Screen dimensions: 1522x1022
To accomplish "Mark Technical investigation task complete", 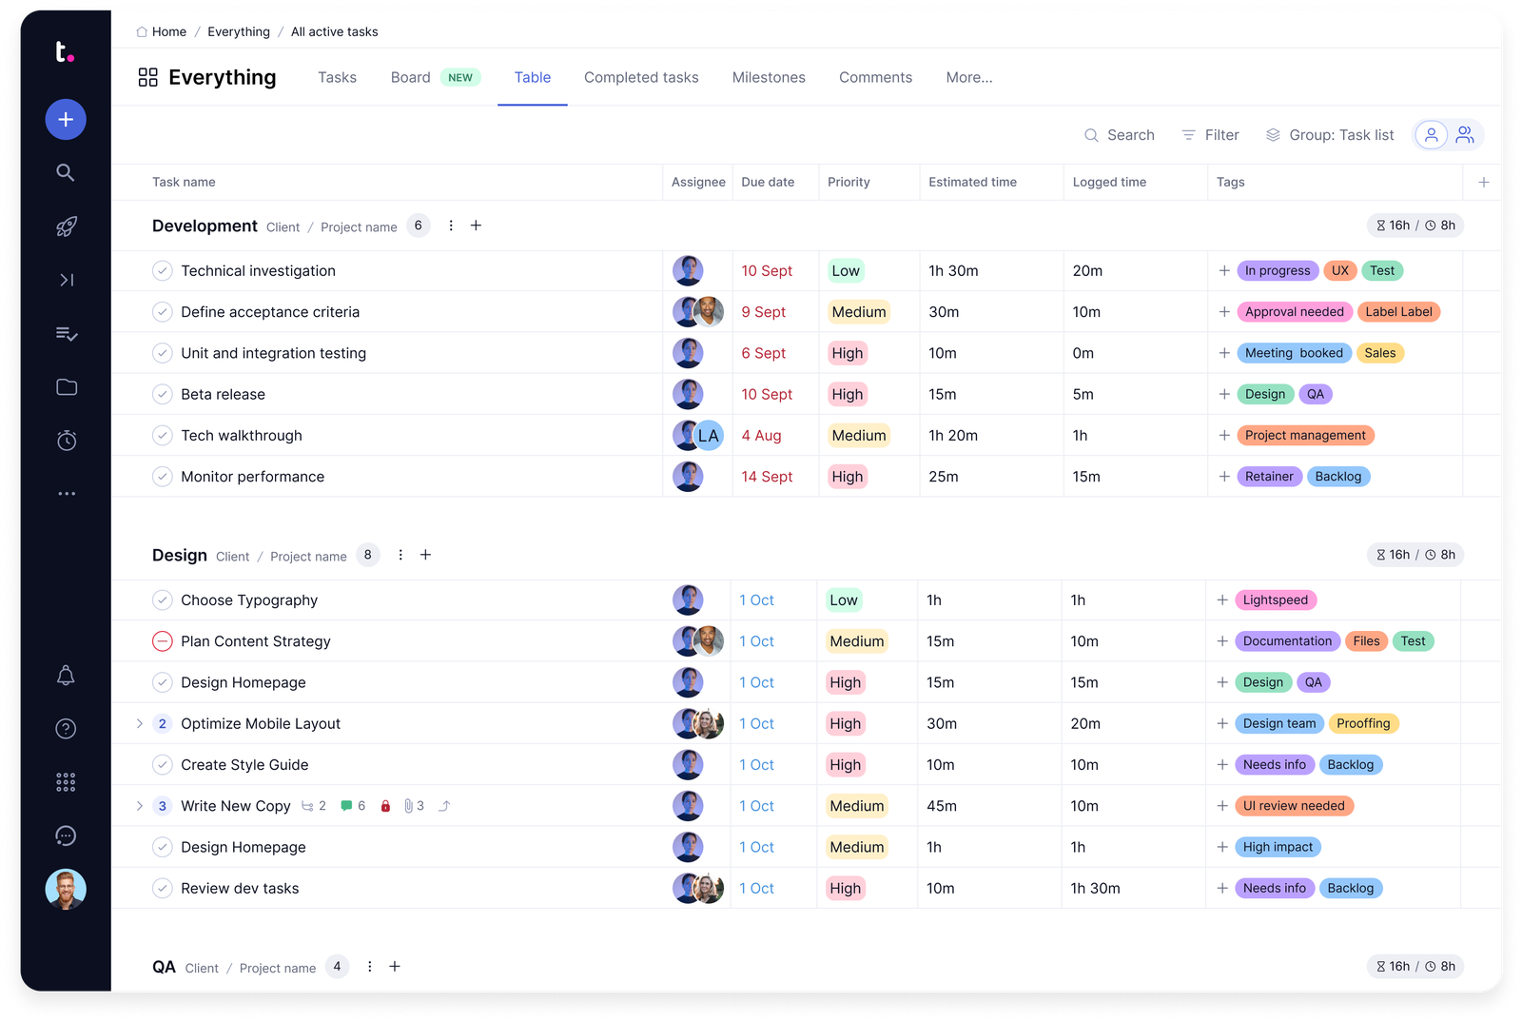I will 163,271.
